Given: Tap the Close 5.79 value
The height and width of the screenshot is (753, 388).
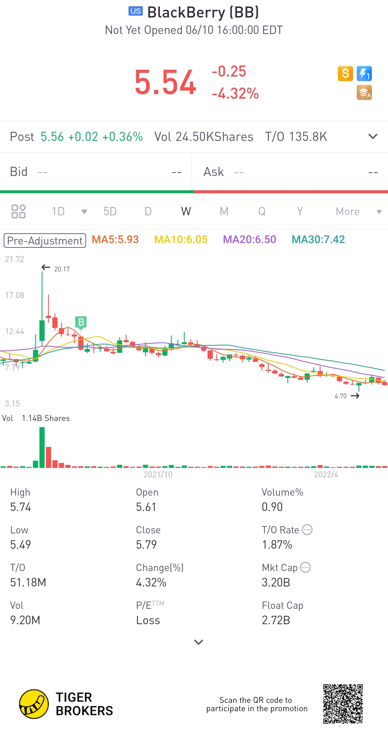Looking at the screenshot, I should click(146, 545).
